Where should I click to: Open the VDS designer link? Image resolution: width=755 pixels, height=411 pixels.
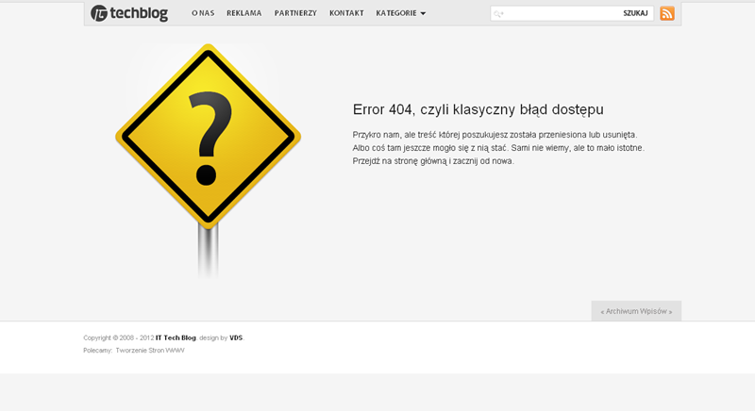[x=236, y=337]
